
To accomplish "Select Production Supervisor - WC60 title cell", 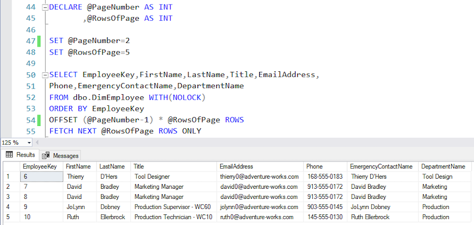I will pos(173,207).
